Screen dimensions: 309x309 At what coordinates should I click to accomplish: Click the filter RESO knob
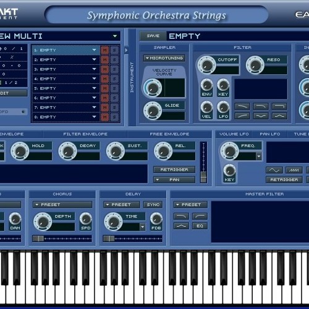click(255, 65)
